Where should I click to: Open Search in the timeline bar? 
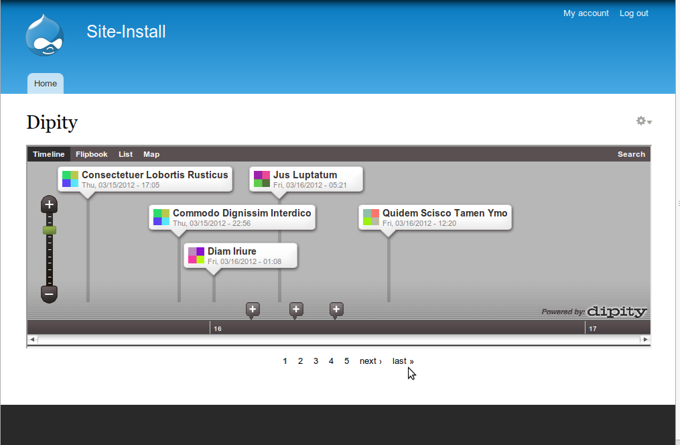coord(631,154)
